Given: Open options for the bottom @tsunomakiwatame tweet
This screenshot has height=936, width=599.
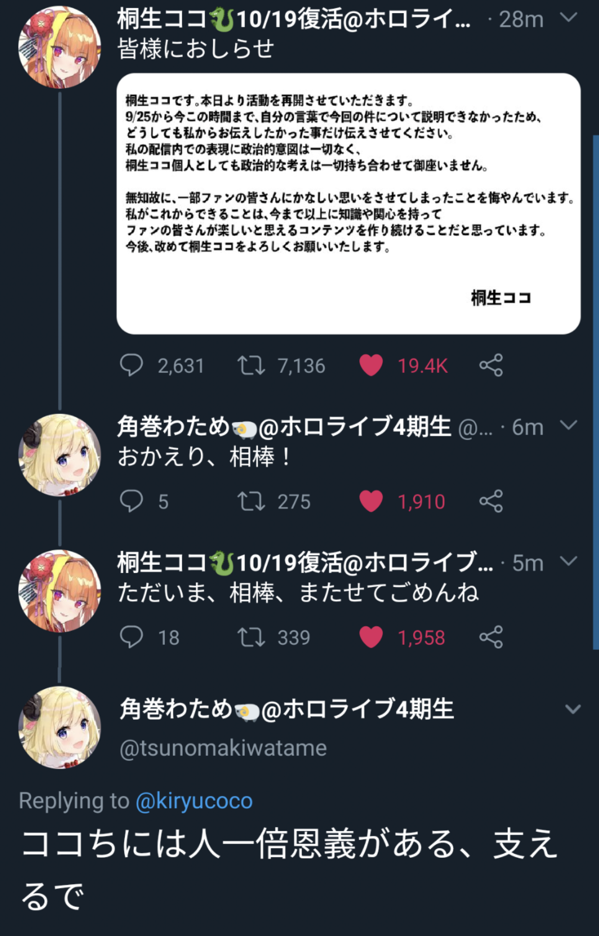Looking at the screenshot, I should (x=572, y=709).
